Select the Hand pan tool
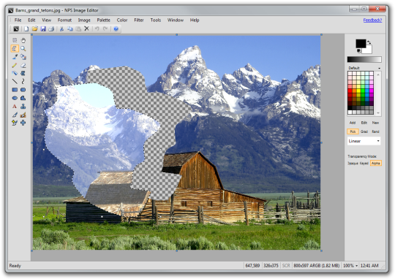This screenshot has width=395, height=279. (x=23, y=40)
